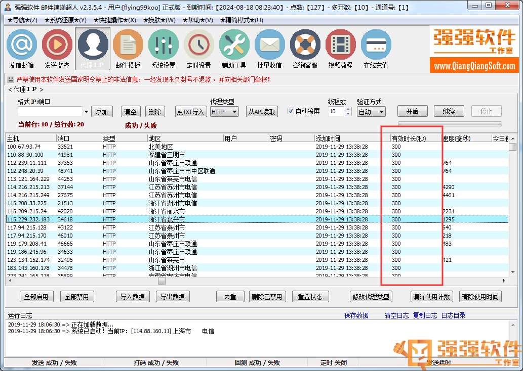Click the 从API读取 button
Viewport: 523px width, 371px height.
tap(262, 112)
